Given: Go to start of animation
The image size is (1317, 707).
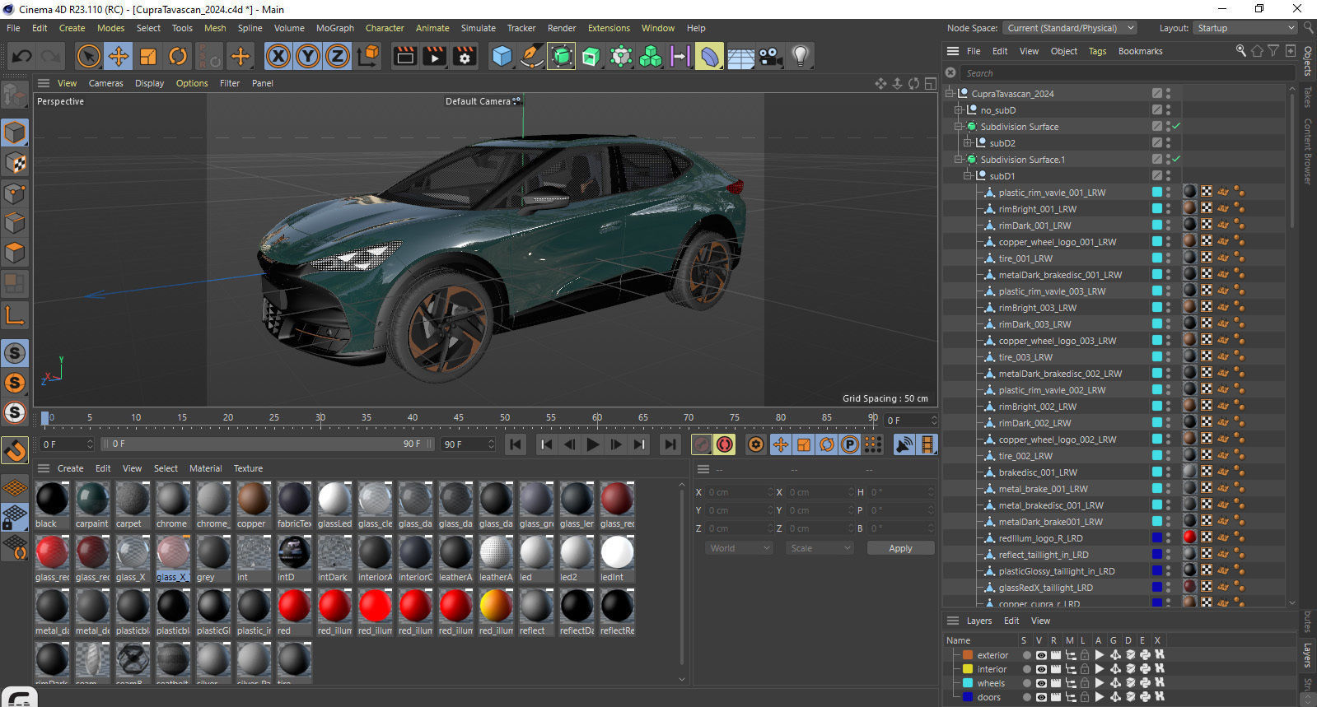Looking at the screenshot, I should tap(516, 444).
